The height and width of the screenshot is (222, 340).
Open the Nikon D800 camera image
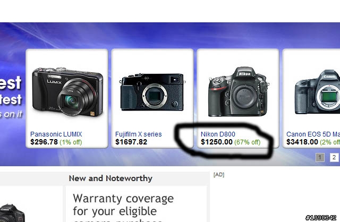239,91
